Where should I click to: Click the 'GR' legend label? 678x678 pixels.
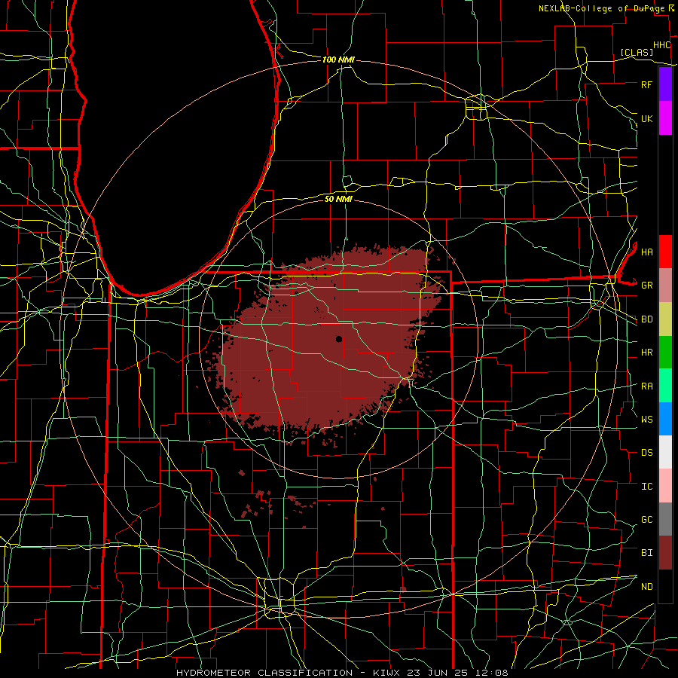click(x=646, y=286)
